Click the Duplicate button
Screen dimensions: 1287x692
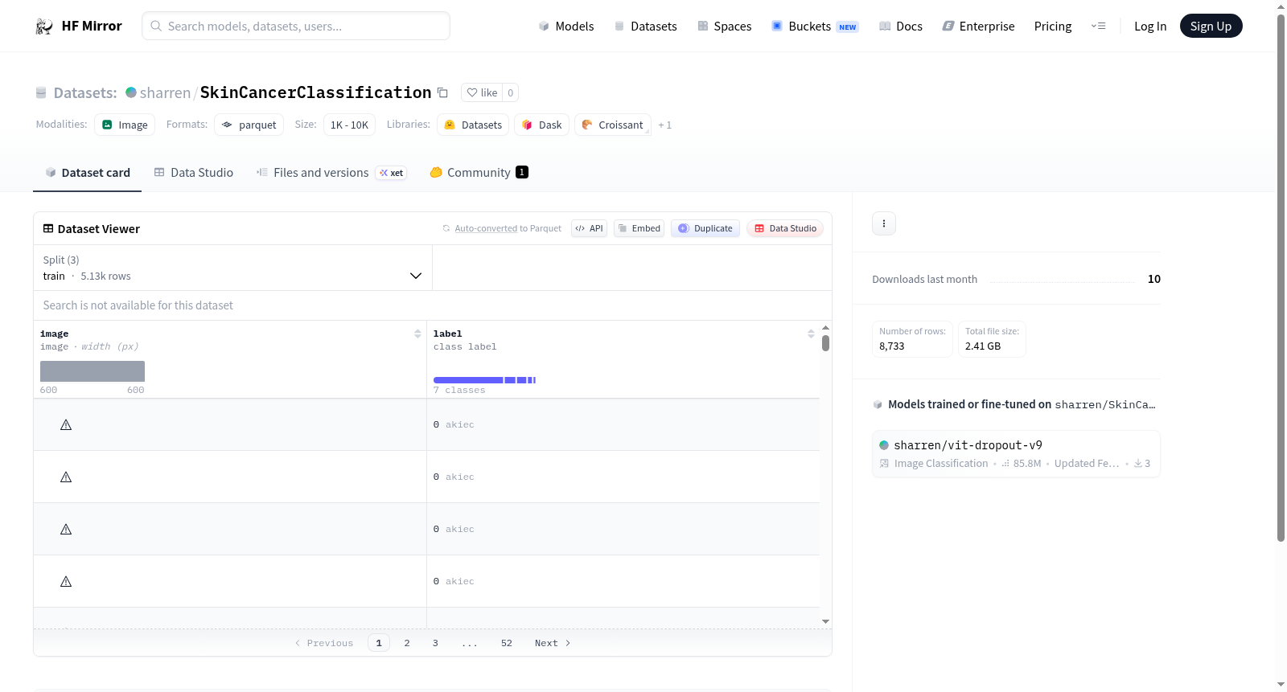pos(705,228)
